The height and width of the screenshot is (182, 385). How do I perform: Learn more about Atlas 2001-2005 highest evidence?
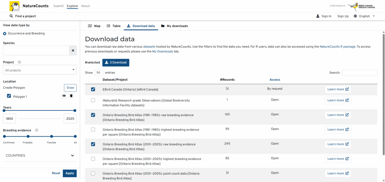(338, 159)
